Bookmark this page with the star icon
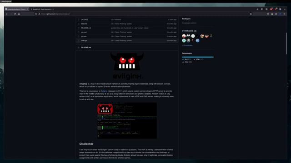This screenshot has width=291, height=163. click(251, 14)
